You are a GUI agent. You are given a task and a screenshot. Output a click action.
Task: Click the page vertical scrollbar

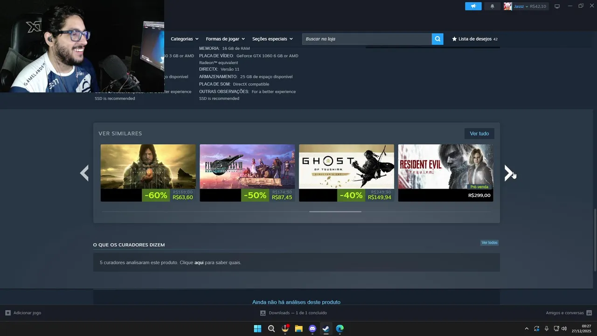tap(595, 239)
